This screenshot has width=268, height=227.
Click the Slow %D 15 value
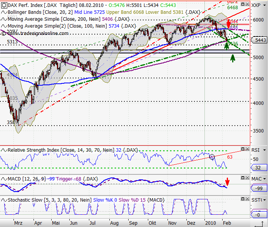132,200
